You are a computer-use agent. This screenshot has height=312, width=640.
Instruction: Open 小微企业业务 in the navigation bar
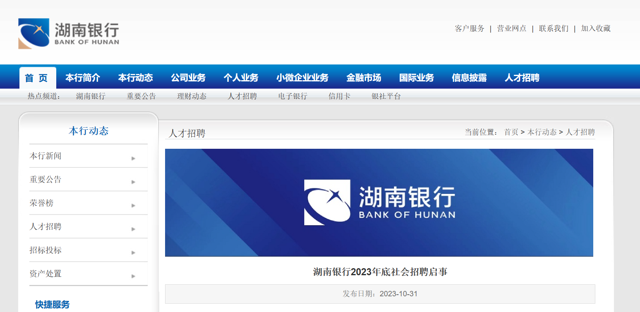[302, 78]
